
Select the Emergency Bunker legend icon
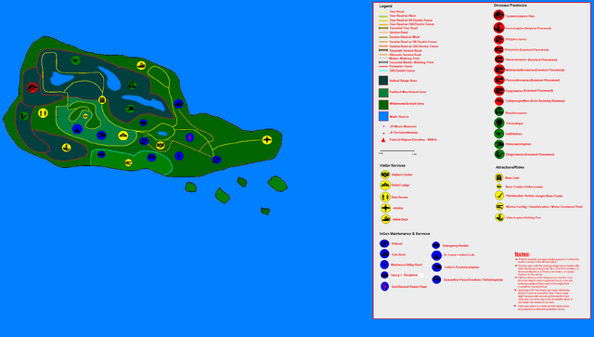click(436, 246)
